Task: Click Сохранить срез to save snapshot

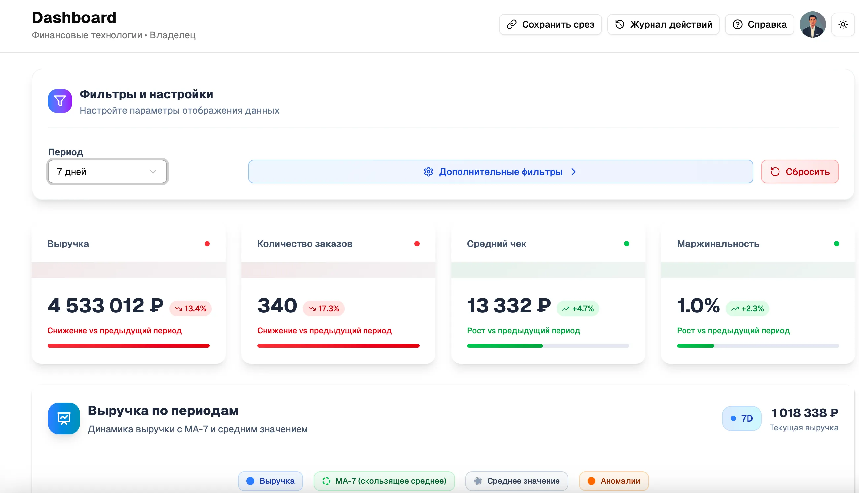Action: (x=550, y=24)
